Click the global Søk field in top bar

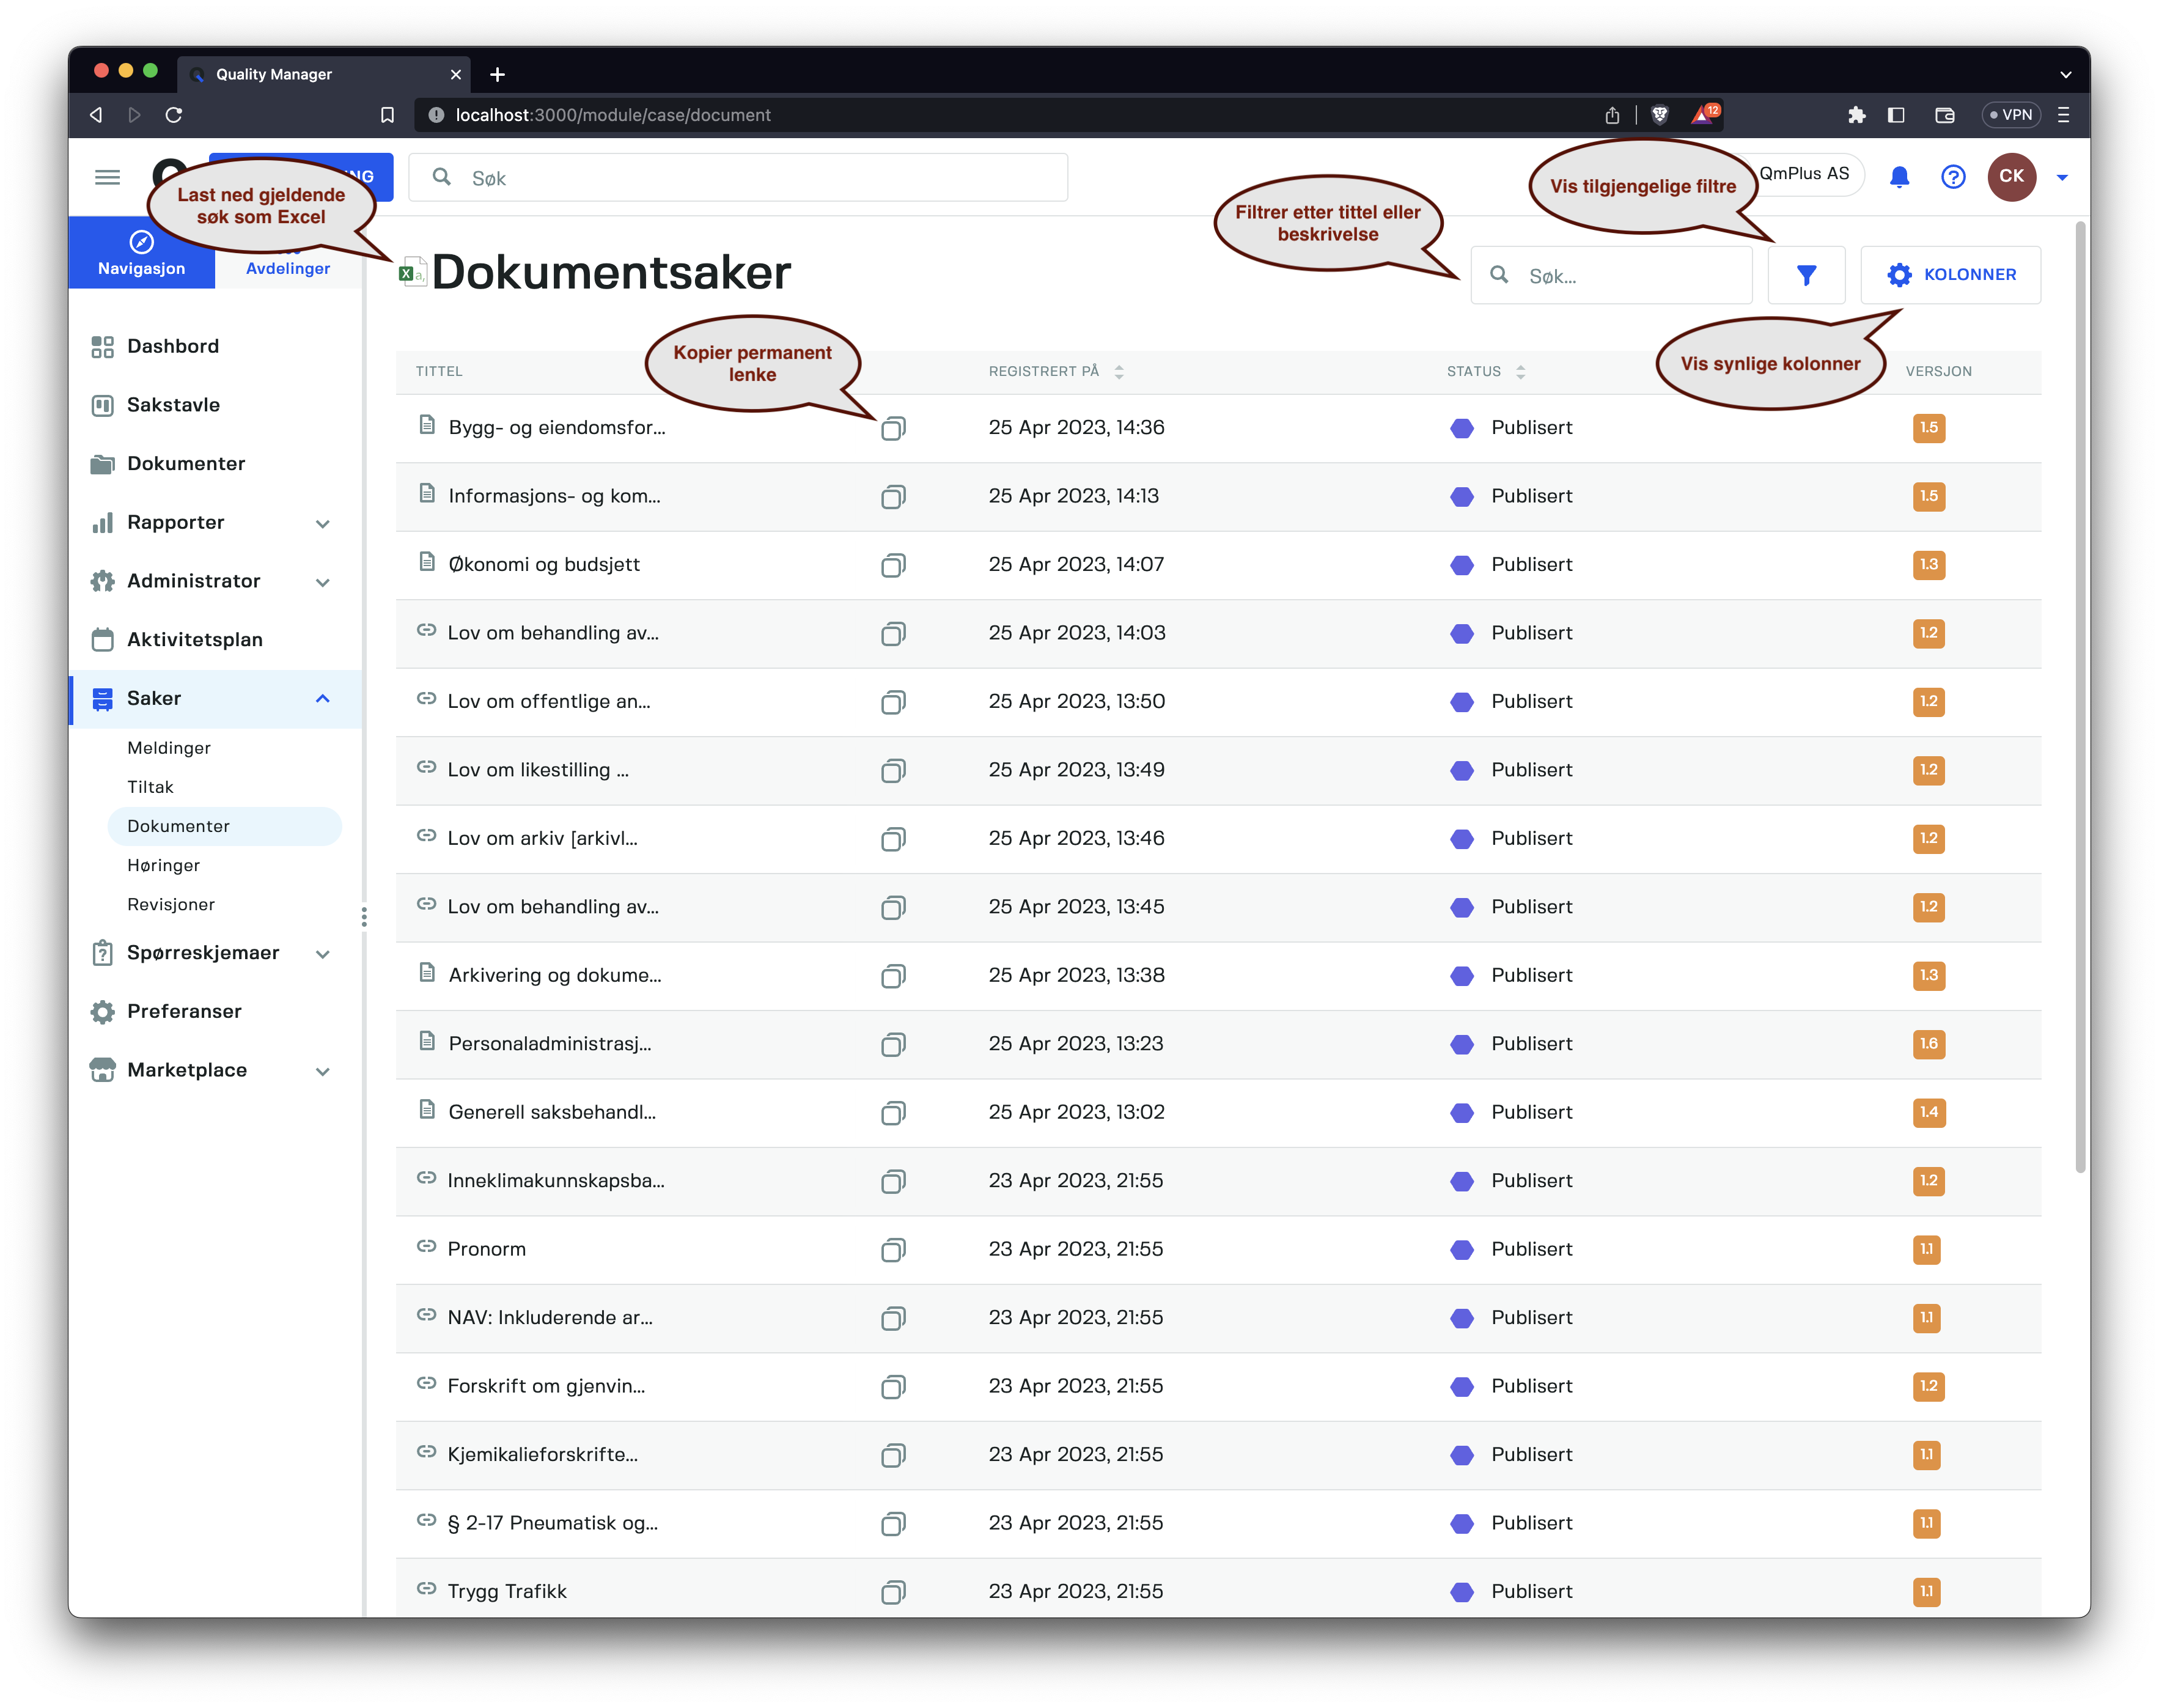tap(738, 178)
